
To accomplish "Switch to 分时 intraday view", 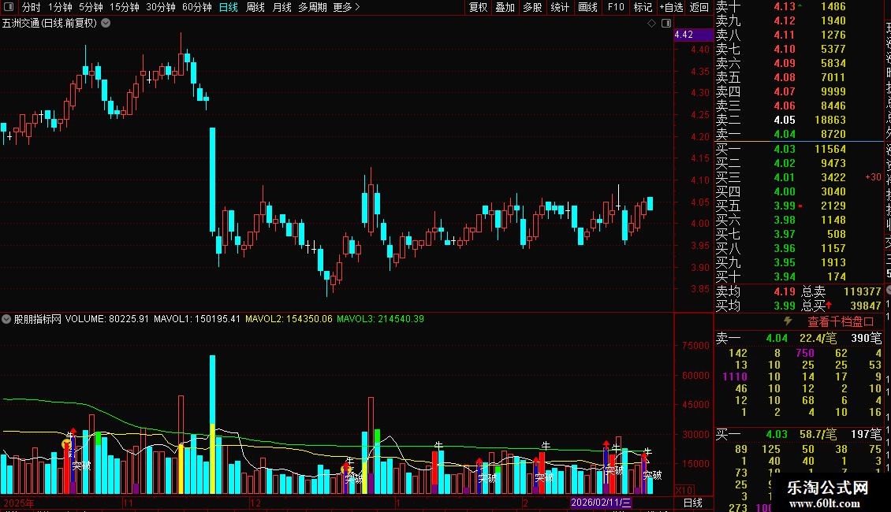I will click(32, 7).
